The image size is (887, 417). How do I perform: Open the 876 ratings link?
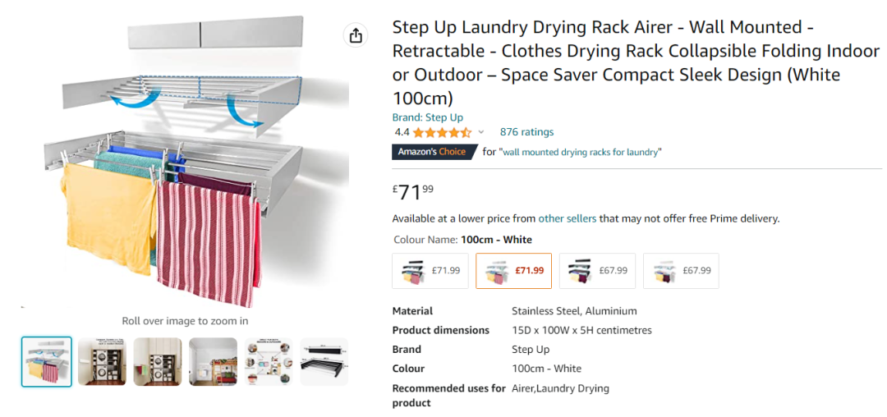tap(526, 132)
